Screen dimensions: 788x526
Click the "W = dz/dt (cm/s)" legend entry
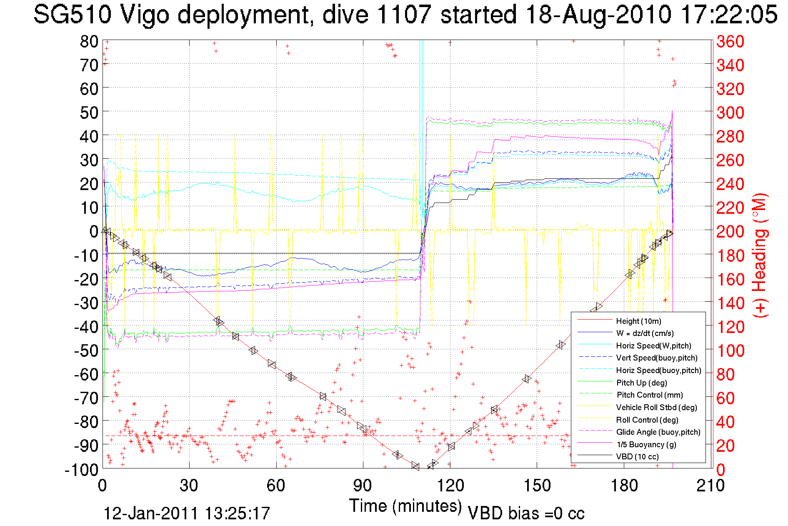[645, 333]
